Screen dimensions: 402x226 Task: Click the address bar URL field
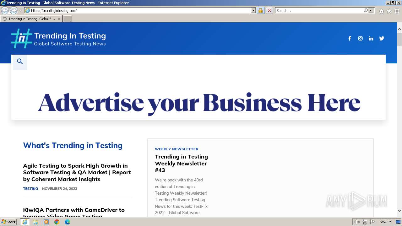pos(141,10)
